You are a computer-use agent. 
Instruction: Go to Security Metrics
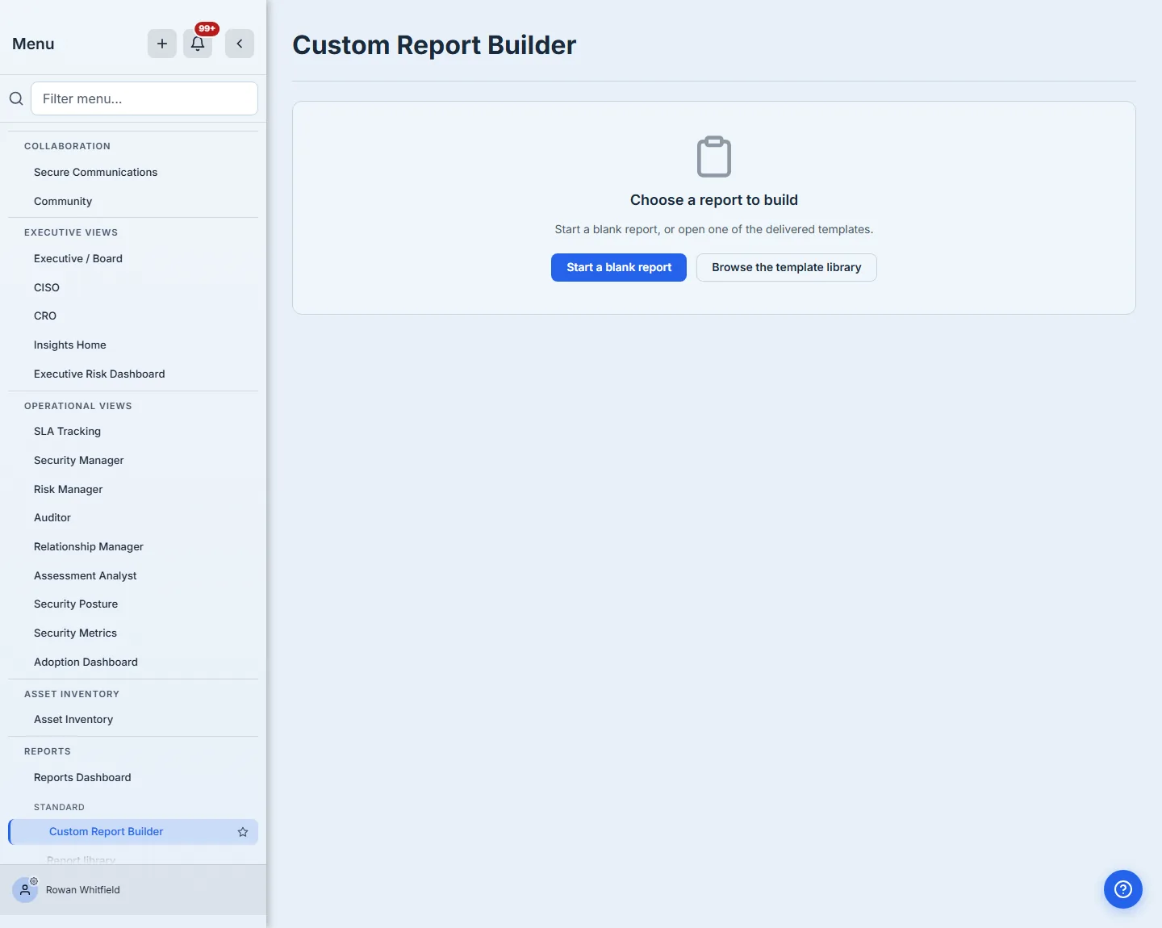point(133,633)
